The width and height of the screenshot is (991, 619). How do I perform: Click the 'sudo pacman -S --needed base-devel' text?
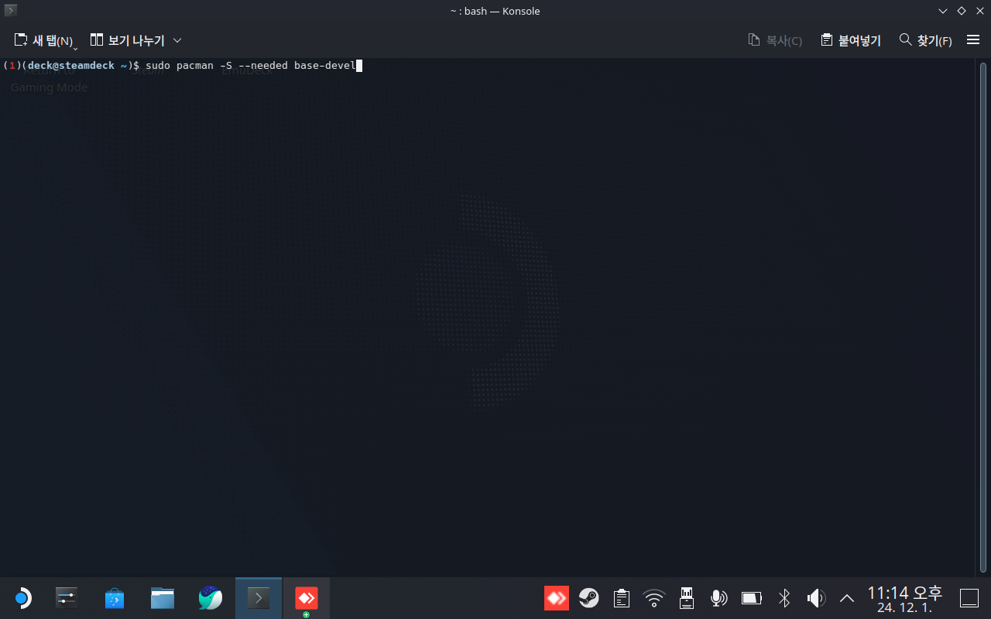250,66
